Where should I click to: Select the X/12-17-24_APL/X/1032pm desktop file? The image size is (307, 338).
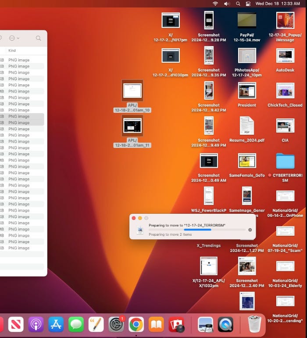click(209, 266)
